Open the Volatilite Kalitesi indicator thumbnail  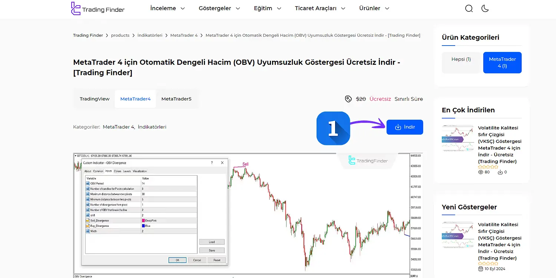tap(457, 138)
